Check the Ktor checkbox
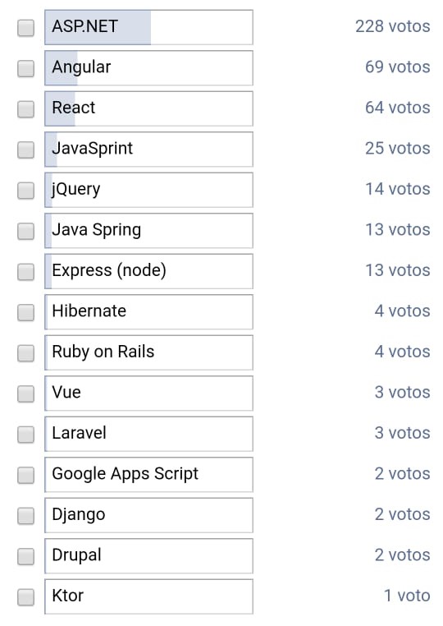443x626 pixels. (x=26, y=597)
